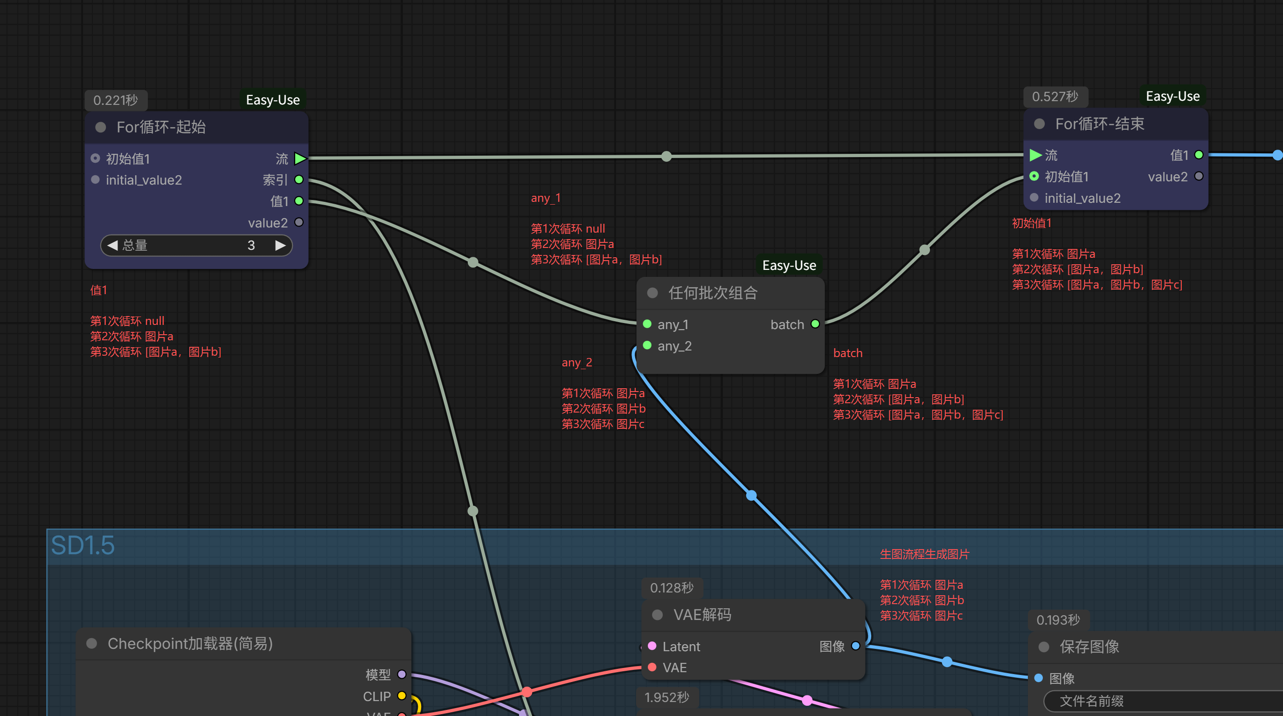Click the 图像 output socket on VAE解码
The image size is (1283, 716).
tap(856, 646)
